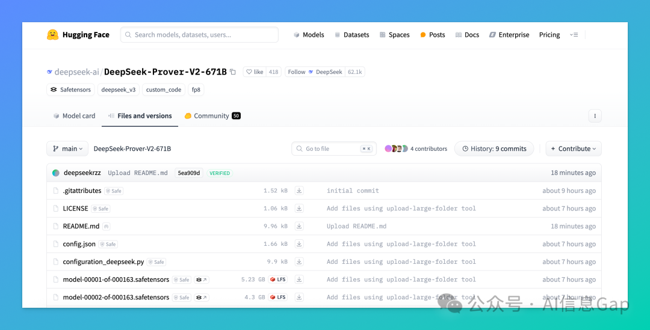
Task: Download the LICENSE file
Action: (x=299, y=208)
